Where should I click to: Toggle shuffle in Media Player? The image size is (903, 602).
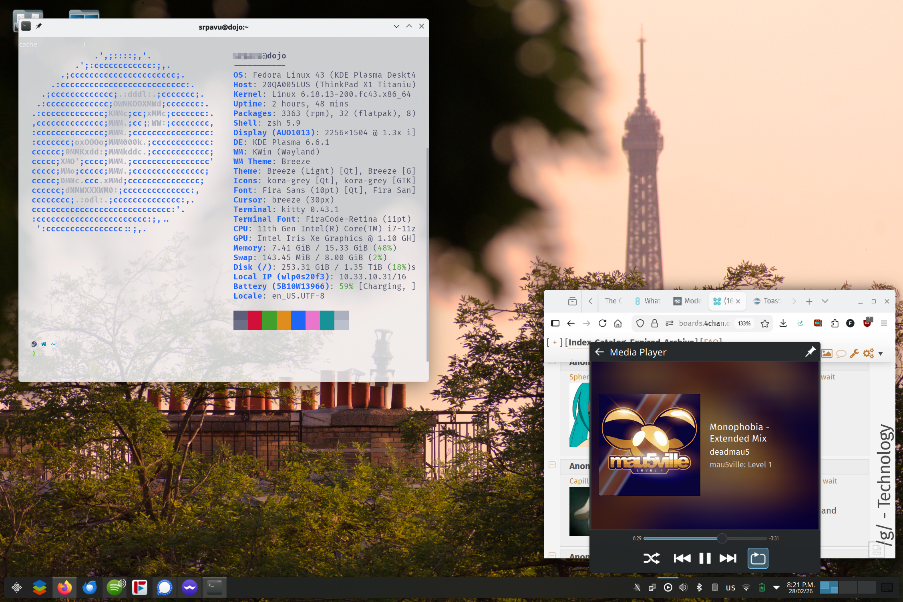pos(652,558)
